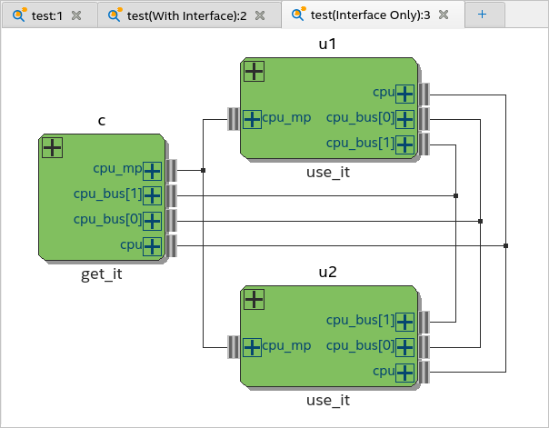The height and width of the screenshot is (428, 549).
Task: Click the search icon on test:1 tab
Action: tap(19, 15)
